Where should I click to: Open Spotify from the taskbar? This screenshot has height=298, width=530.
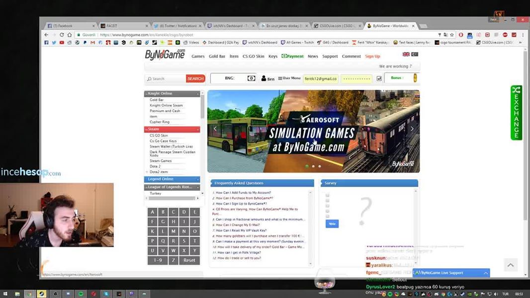tap(81, 294)
